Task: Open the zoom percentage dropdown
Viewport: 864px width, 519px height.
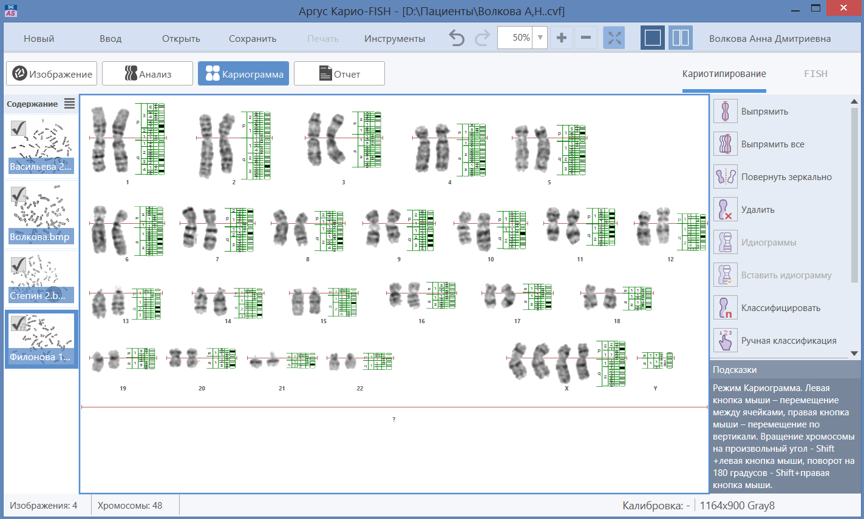Action: 540,38
